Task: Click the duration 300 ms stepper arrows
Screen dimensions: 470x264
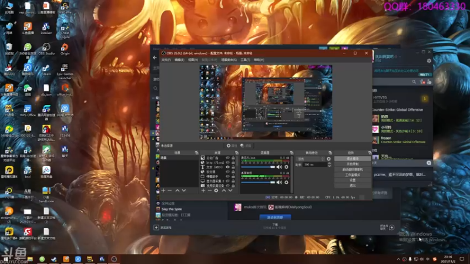Action: [330, 165]
